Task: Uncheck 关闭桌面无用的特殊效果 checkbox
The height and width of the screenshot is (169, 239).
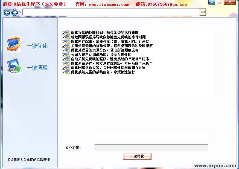Action: [x=63, y=46]
